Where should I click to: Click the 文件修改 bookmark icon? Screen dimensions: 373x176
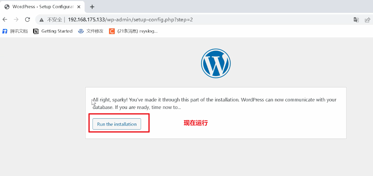[81, 31]
